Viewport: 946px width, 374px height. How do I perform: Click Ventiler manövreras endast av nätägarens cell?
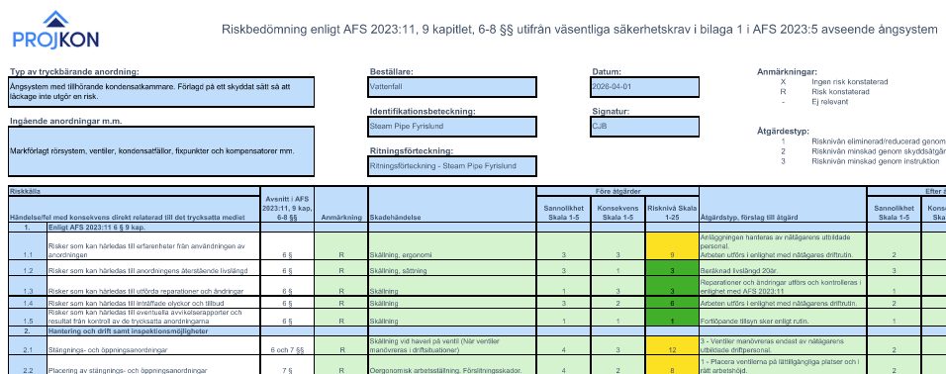[783, 345]
